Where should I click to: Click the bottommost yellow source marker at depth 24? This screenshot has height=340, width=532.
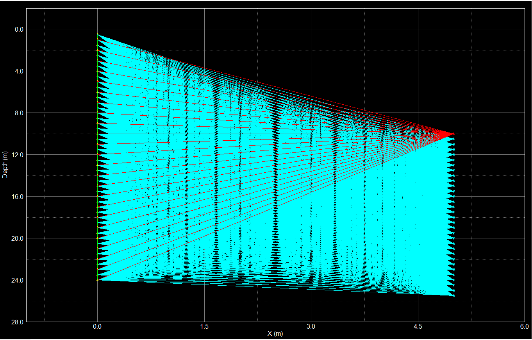[x=97, y=280]
